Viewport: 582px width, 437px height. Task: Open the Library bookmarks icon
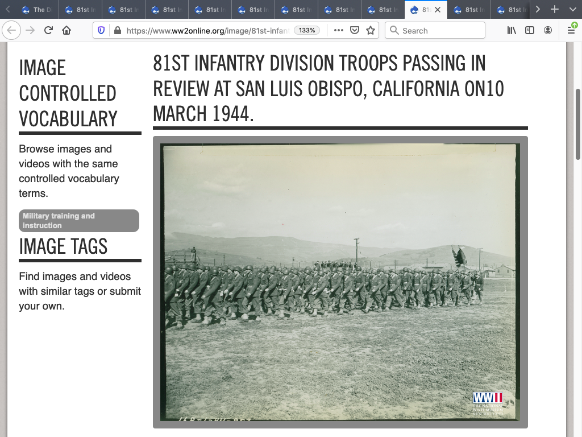(x=512, y=31)
